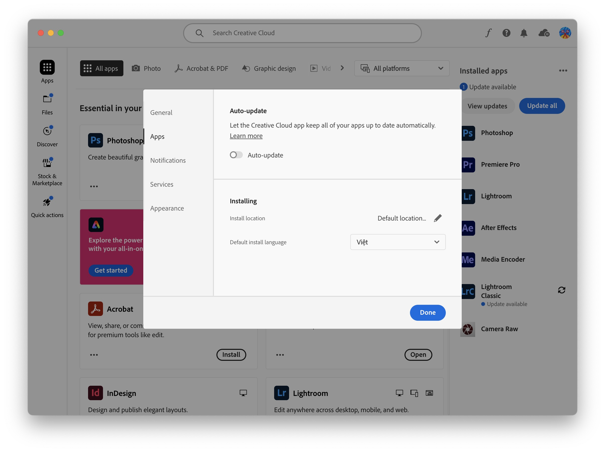Follow the Learn more link
Screen dimensions: 605x452
click(x=246, y=136)
